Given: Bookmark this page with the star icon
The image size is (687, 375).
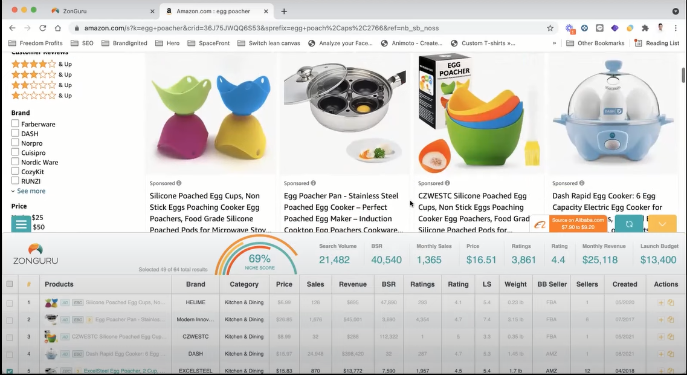Looking at the screenshot, I should click(550, 28).
